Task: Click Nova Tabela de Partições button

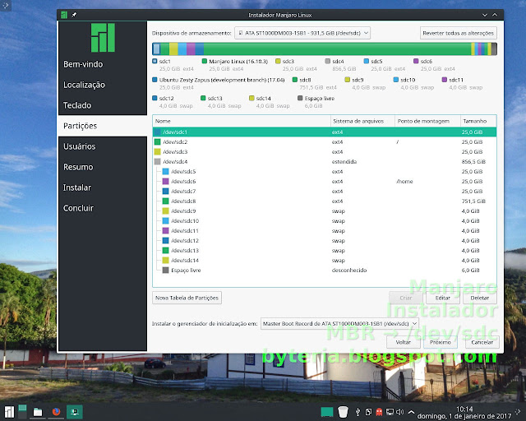Action: [x=187, y=298]
